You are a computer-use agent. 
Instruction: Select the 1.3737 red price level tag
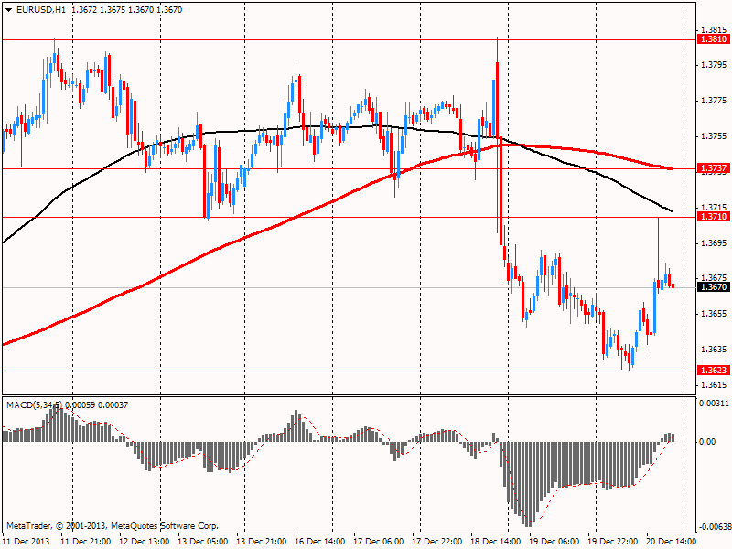(x=713, y=168)
